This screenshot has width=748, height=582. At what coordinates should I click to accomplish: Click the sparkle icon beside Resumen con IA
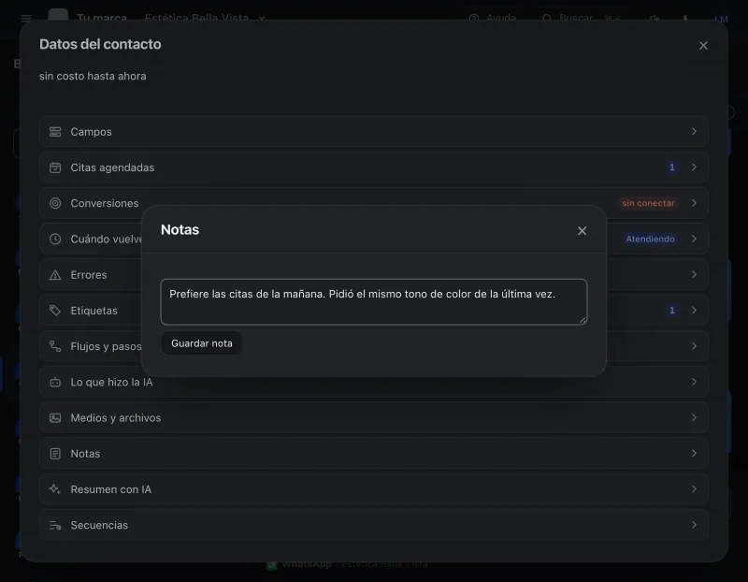point(55,489)
